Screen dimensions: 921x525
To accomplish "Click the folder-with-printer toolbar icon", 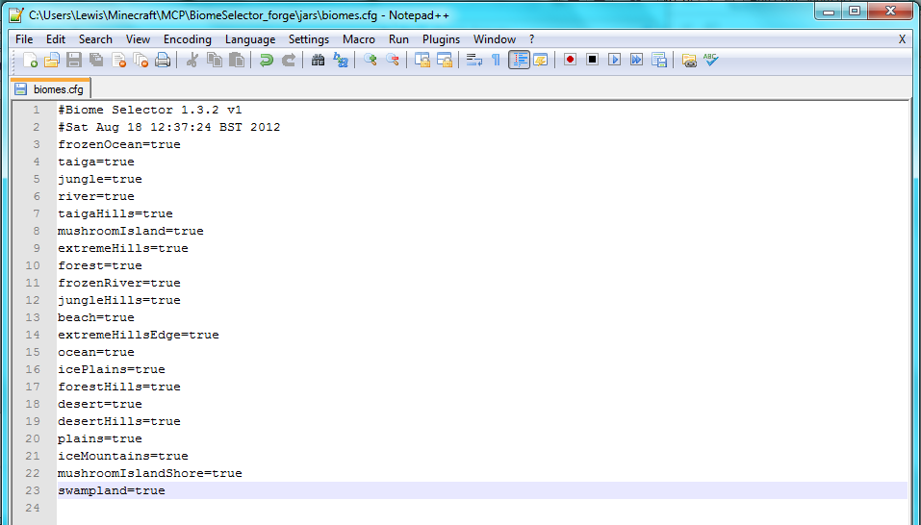I will pos(689,60).
